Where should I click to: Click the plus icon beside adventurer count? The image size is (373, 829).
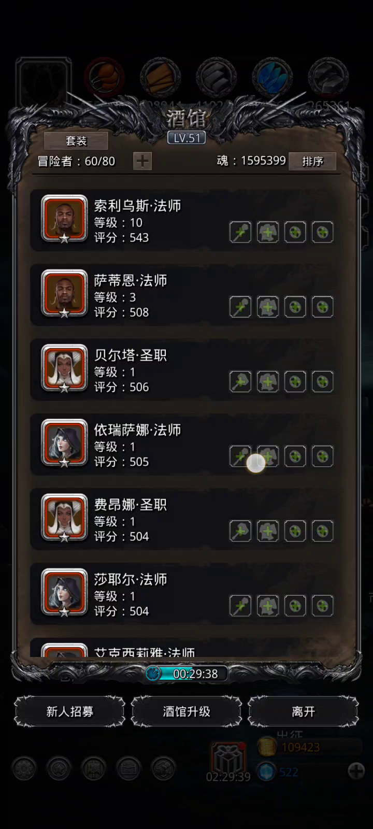pos(142,161)
